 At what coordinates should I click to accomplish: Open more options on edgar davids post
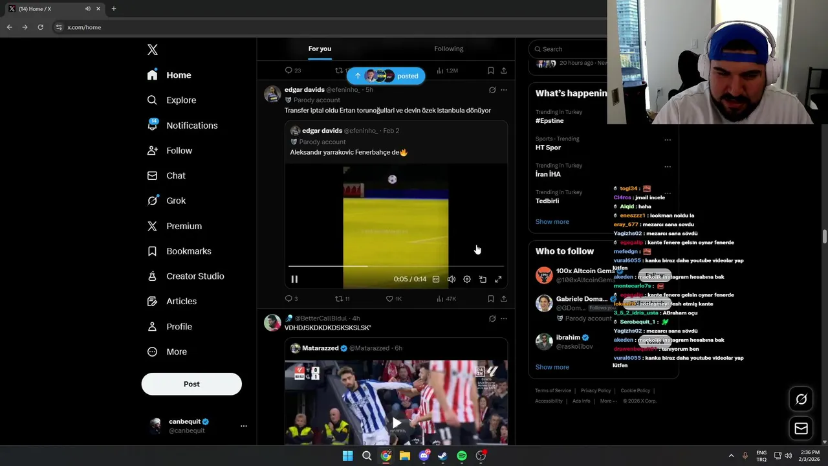coord(504,90)
